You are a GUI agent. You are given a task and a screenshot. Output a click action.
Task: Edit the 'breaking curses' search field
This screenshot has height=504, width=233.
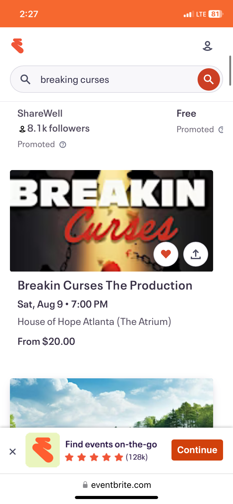coord(112,80)
